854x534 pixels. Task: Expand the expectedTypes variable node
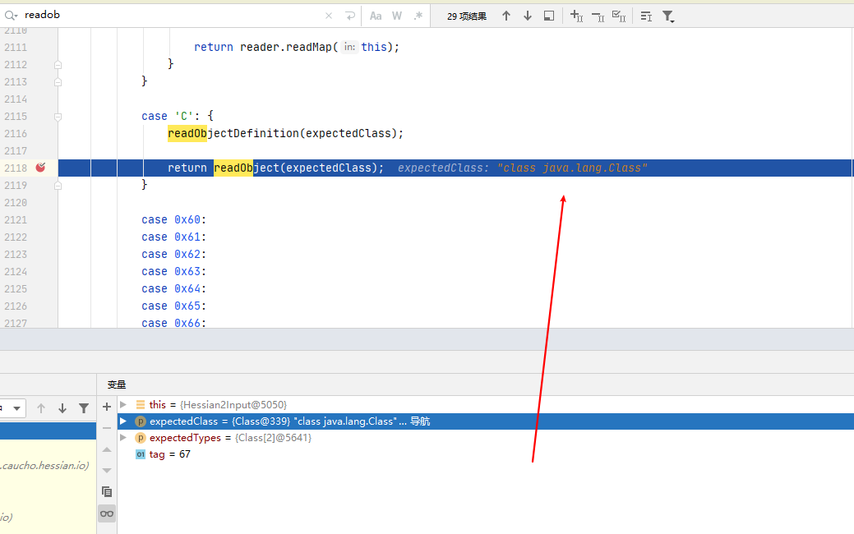tap(123, 437)
